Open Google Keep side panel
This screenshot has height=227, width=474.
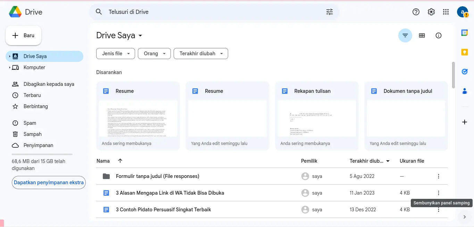click(x=465, y=52)
